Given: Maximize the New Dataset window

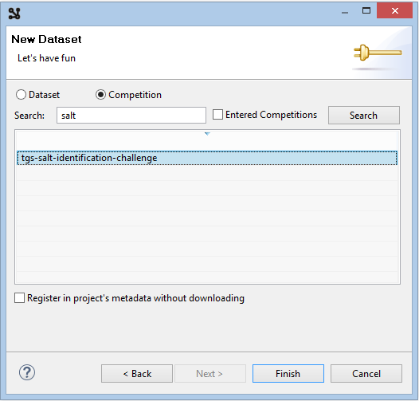Looking at the screenshot, I should tap(366, 10).
